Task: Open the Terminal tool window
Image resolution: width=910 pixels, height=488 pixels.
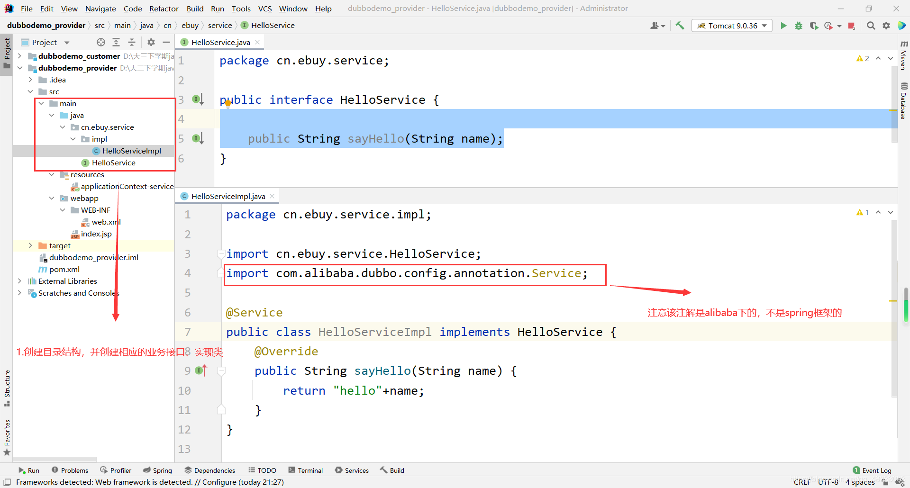Action: click(x=305, y=470)
